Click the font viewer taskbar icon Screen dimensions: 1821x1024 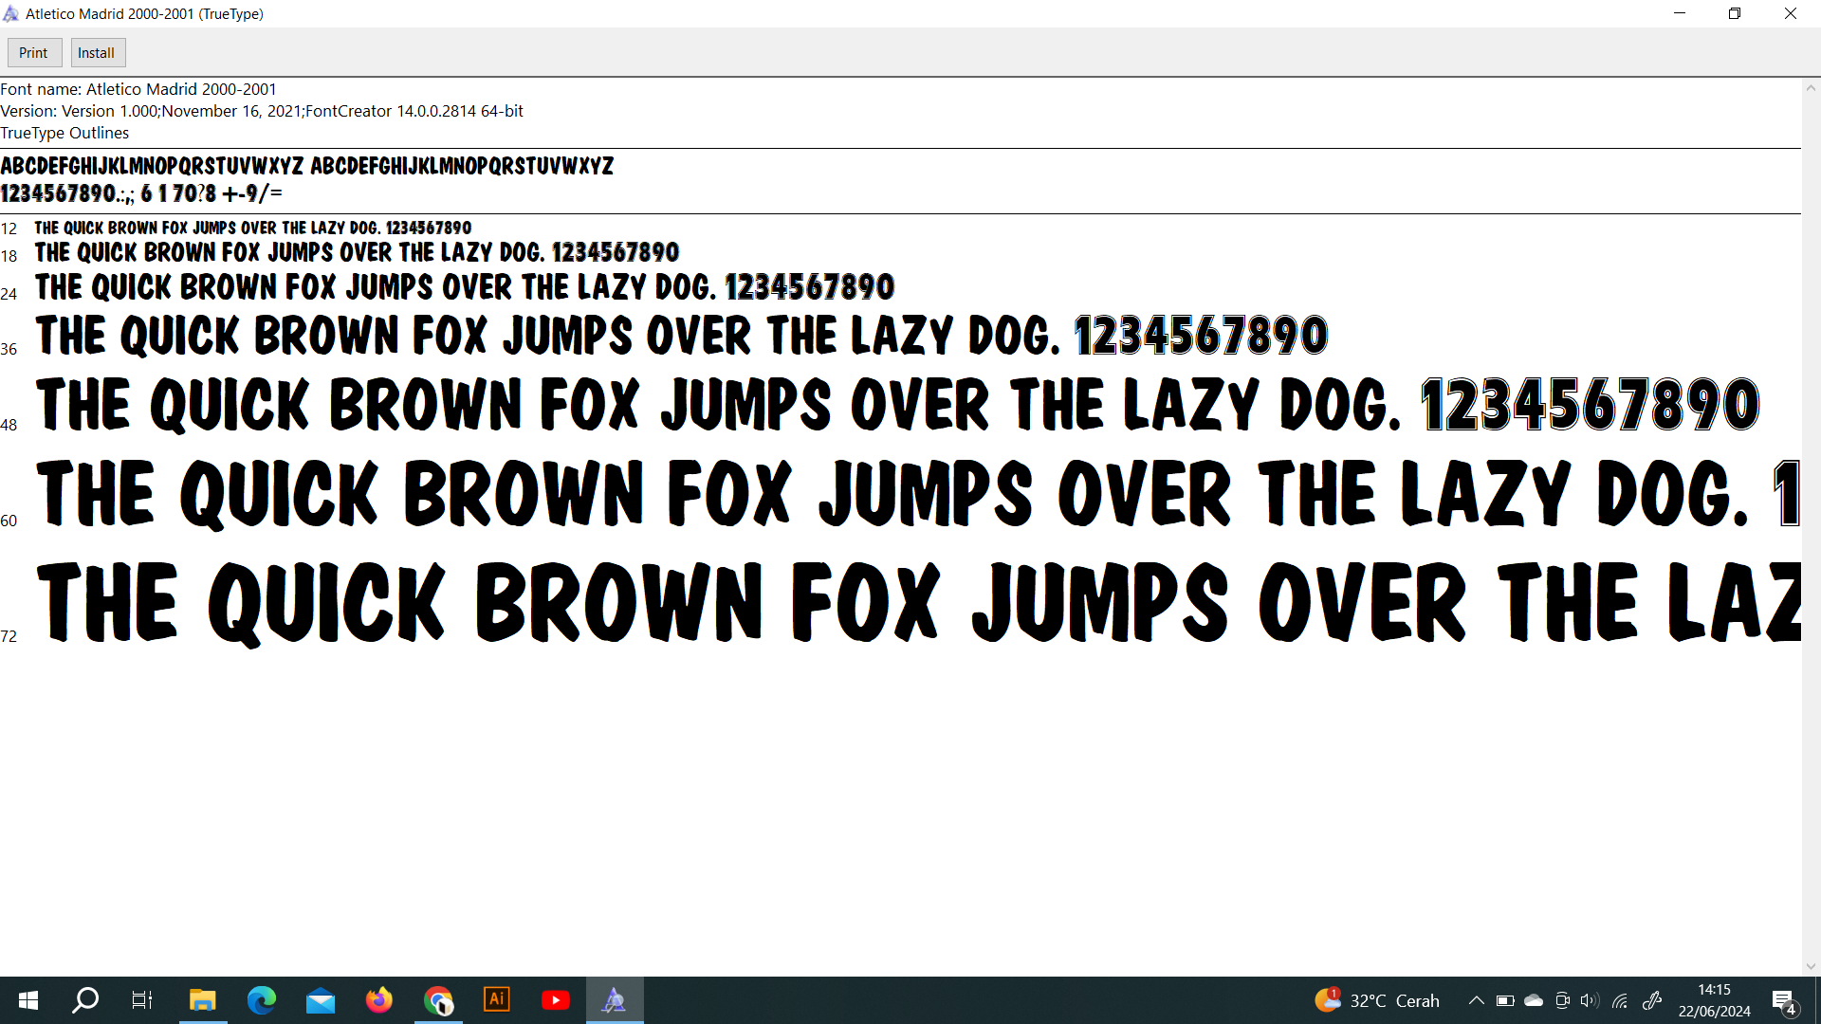tap(615, 1000)
